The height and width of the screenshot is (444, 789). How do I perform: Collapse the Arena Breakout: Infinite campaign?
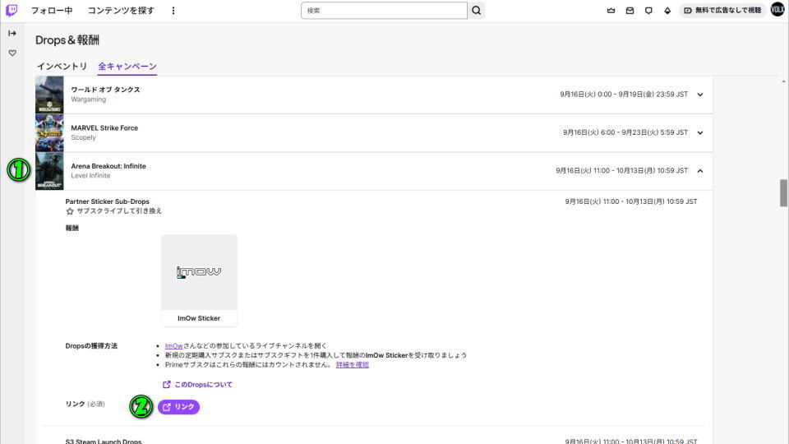(700, 171)
